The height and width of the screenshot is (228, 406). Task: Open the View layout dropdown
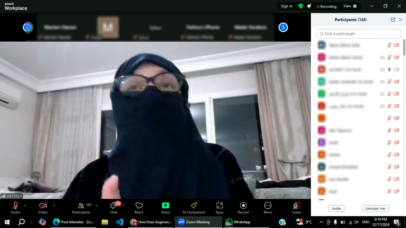click(x=350, y=6)
